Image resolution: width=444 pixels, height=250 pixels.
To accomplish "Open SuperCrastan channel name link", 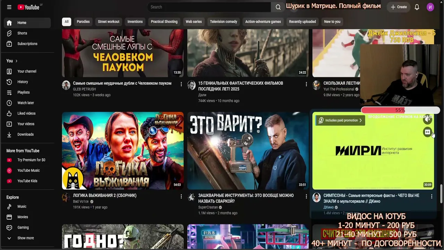I will point(208,207).
